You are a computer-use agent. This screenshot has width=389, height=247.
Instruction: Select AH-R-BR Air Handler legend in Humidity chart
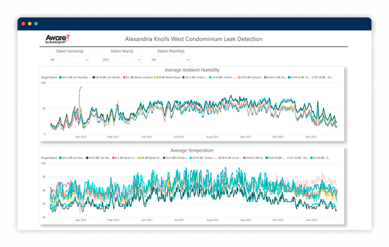pos(107,77)
